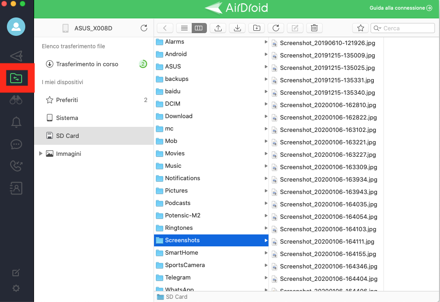Image resolution: width=440 pixels, height=302 pixels.
Task: Expand the Immagini disclosure triangle
Action: (x=40, y=154)
